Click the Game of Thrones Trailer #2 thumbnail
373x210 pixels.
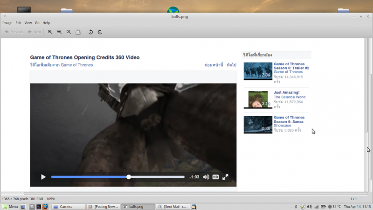coord(258,71)
